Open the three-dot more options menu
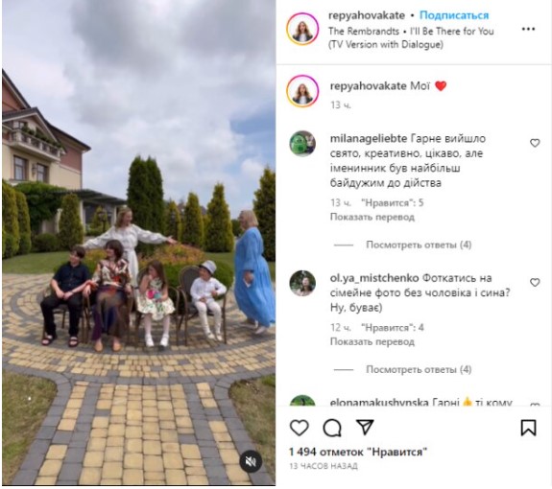The height and width of the screenshot is (489, 552). coord(528,29)
